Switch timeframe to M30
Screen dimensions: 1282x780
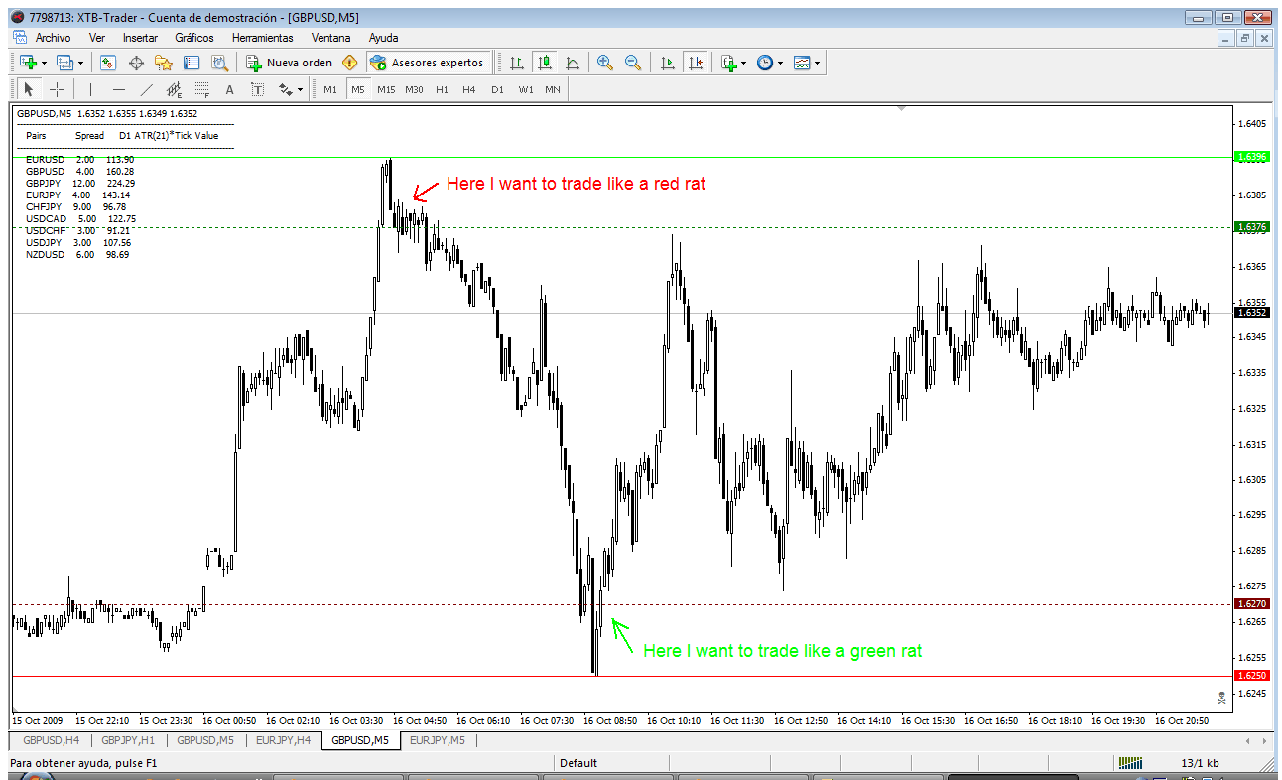click(x=414, y=89)
